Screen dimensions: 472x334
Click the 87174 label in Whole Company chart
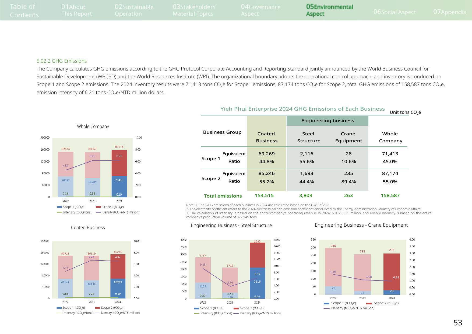coord(119,147)
